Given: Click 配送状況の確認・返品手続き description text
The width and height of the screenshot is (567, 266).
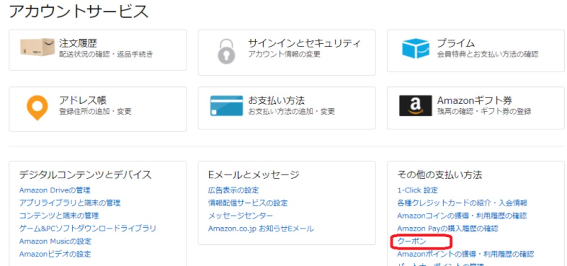Looking at the screenshot, I should [x=106, y=55].
